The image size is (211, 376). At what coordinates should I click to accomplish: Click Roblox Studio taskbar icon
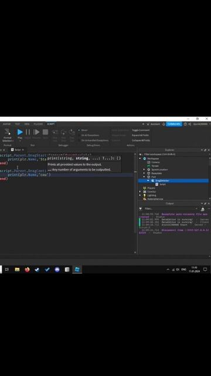[x=77, y=270]
